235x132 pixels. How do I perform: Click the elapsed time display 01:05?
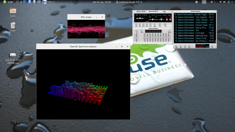pyautogui.click(x=143, y=15)
